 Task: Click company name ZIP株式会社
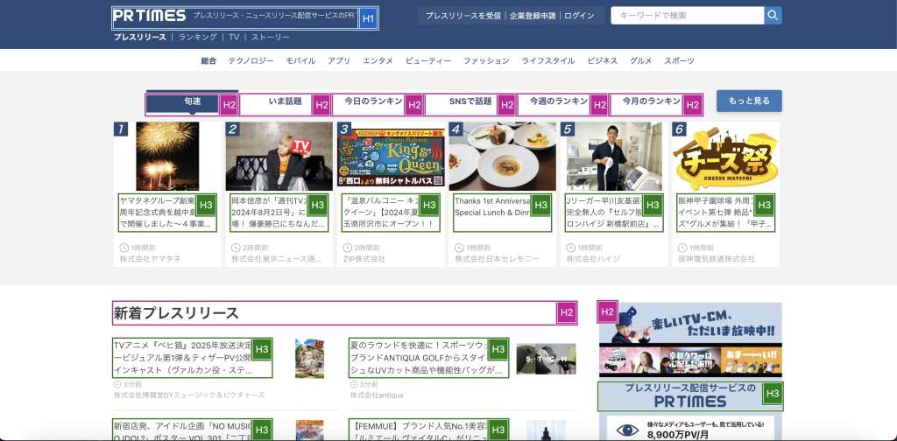coord(364,259)
